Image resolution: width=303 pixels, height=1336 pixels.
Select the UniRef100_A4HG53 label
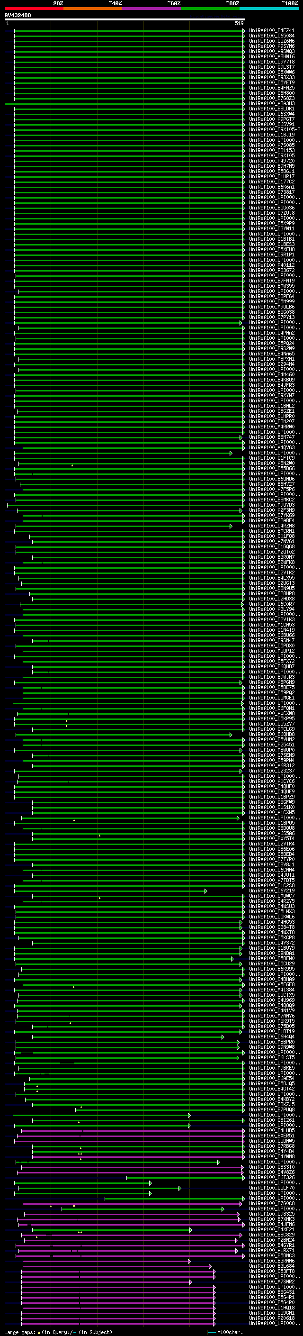click(271, 922)
